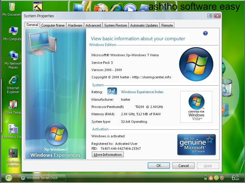
Task: Click the title bar help button
Action: [x=210, y=16]
